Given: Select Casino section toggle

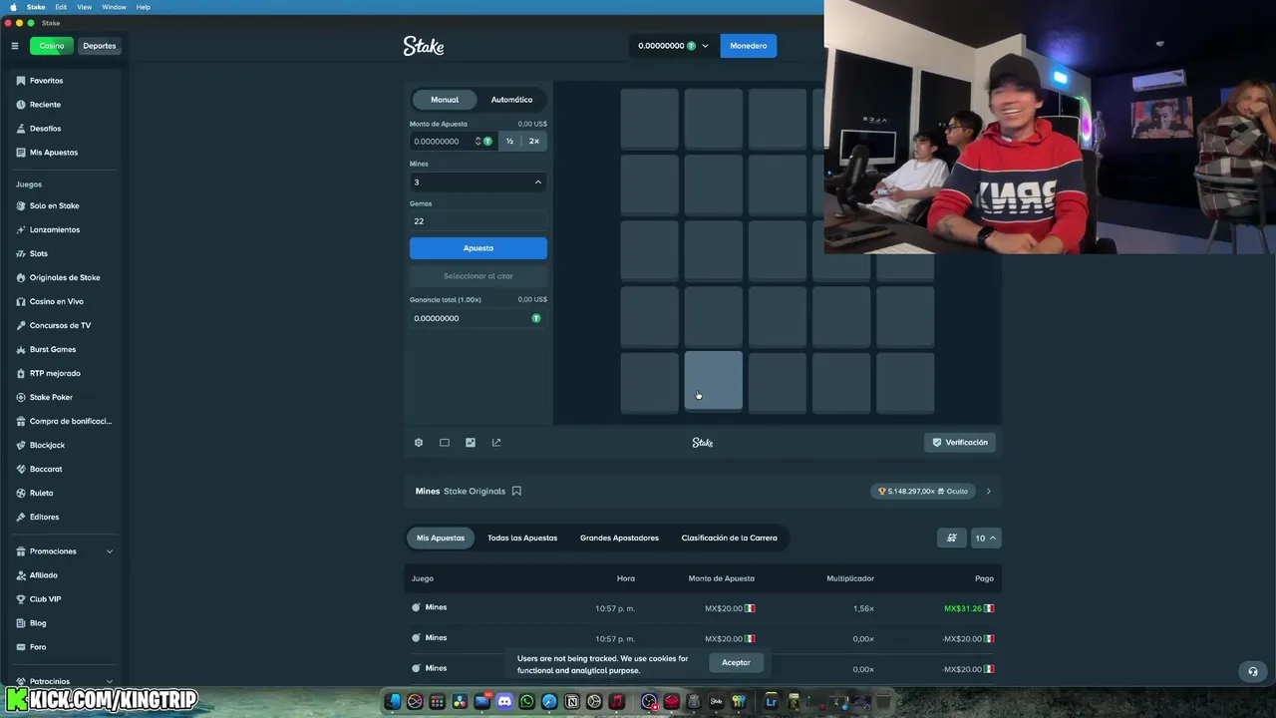Looking at the screenshot, I should point(52,46).
